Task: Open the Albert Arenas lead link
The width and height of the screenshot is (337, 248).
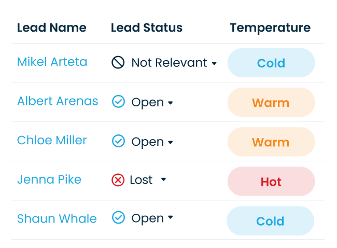Action: [58, 101]
